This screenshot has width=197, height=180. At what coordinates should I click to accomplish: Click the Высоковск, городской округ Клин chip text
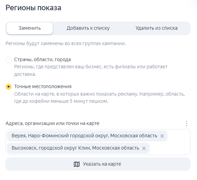(75, 148)
